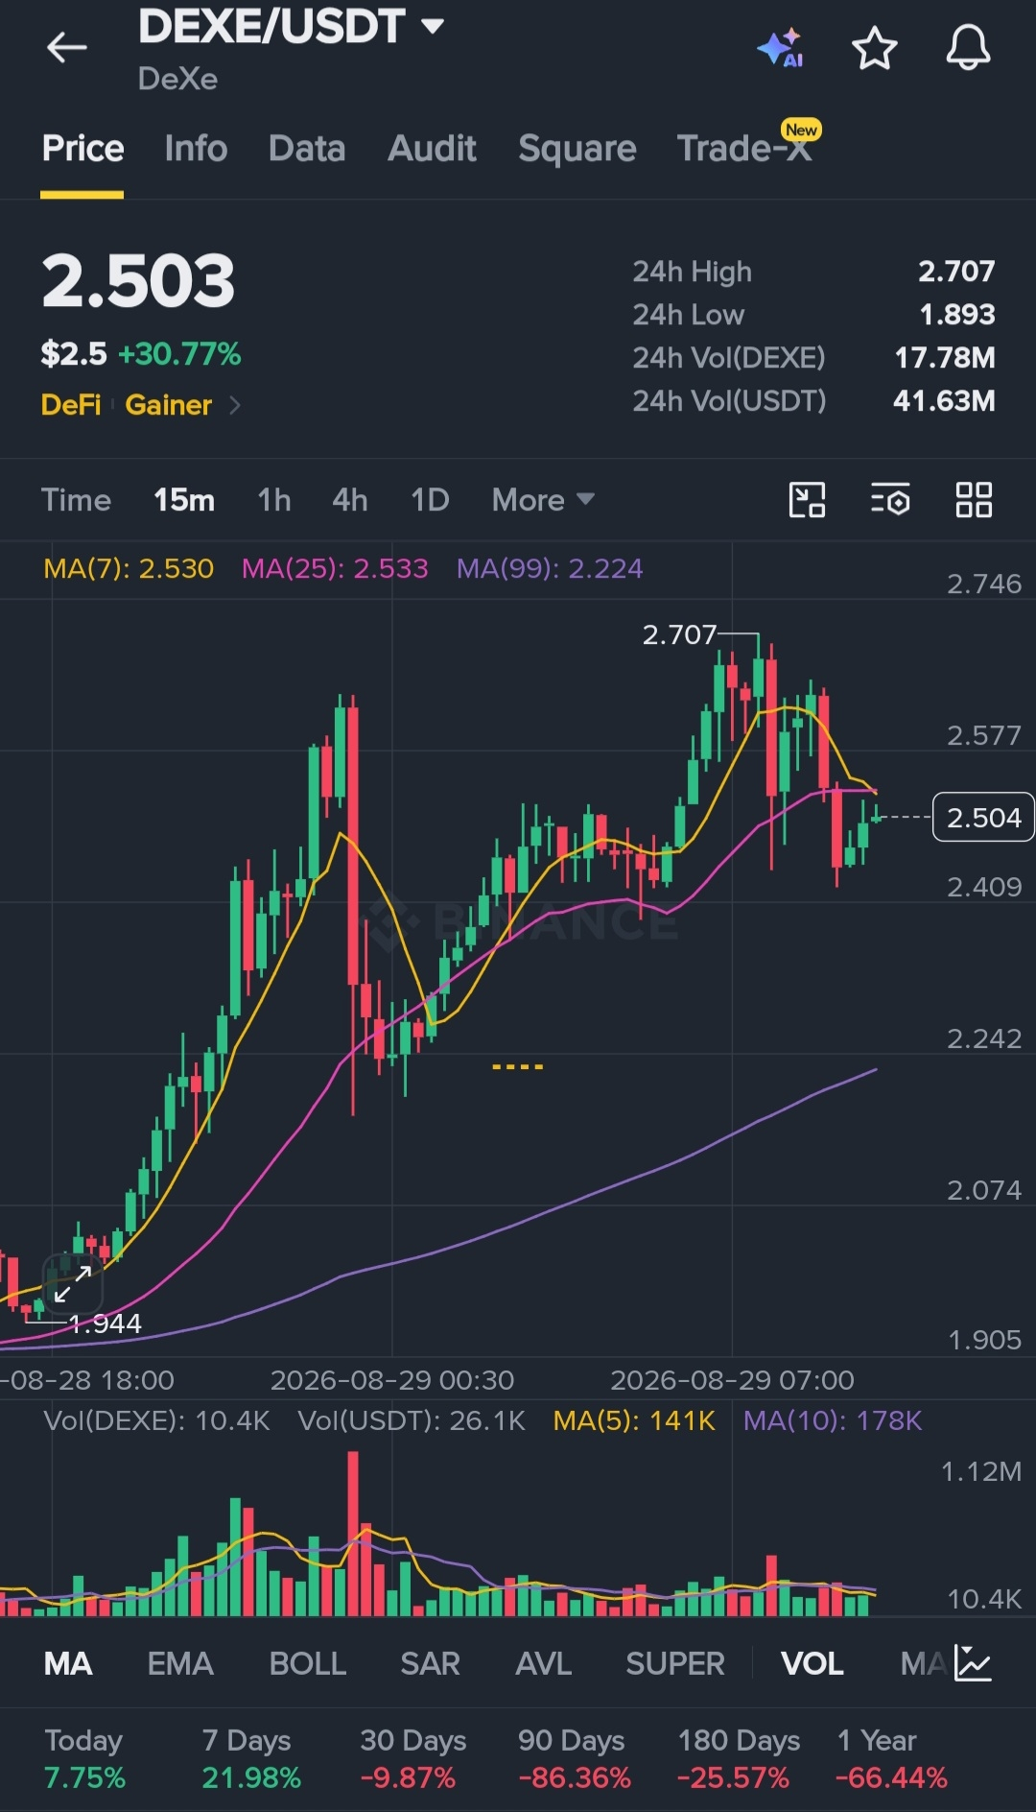This screenshot has width=1036, height=1812.
Task: Toggle the BOLL indicator
Action: [307, 1663]
